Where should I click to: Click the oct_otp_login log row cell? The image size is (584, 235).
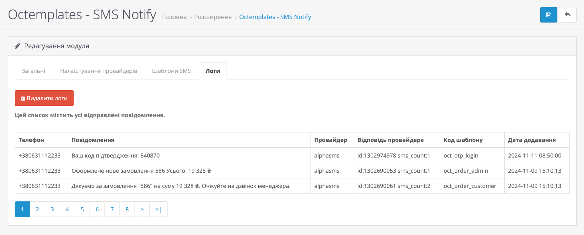461,156
